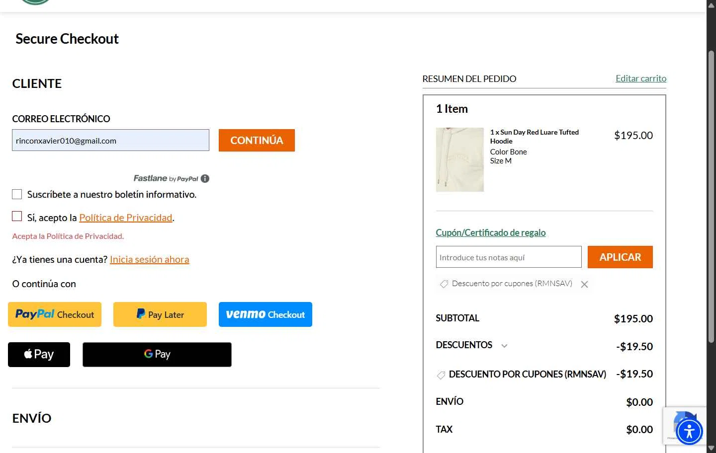This screenshot has height=453, width=716.
Task: Click the 'Size M' text
Action: coord(501,161)
